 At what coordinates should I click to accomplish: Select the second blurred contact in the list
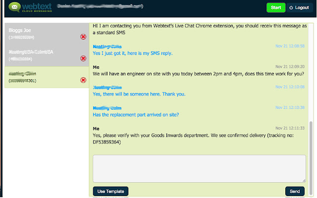[47, 55]
